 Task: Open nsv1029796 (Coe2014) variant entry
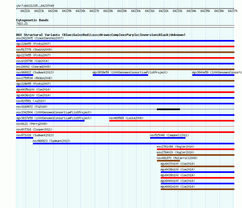[33, 61]
